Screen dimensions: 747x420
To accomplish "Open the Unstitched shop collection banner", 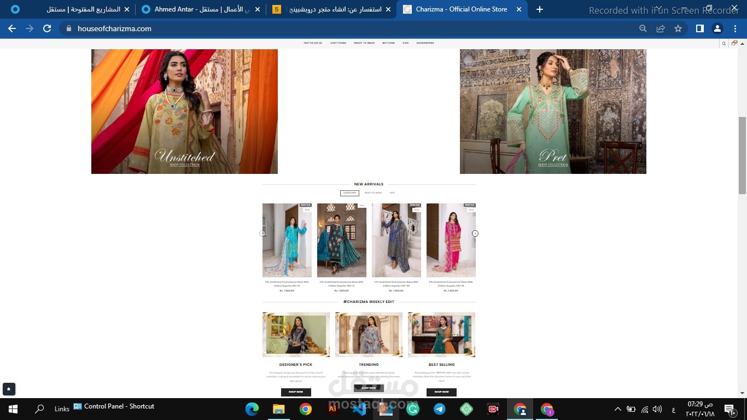I will pos(184,112).
